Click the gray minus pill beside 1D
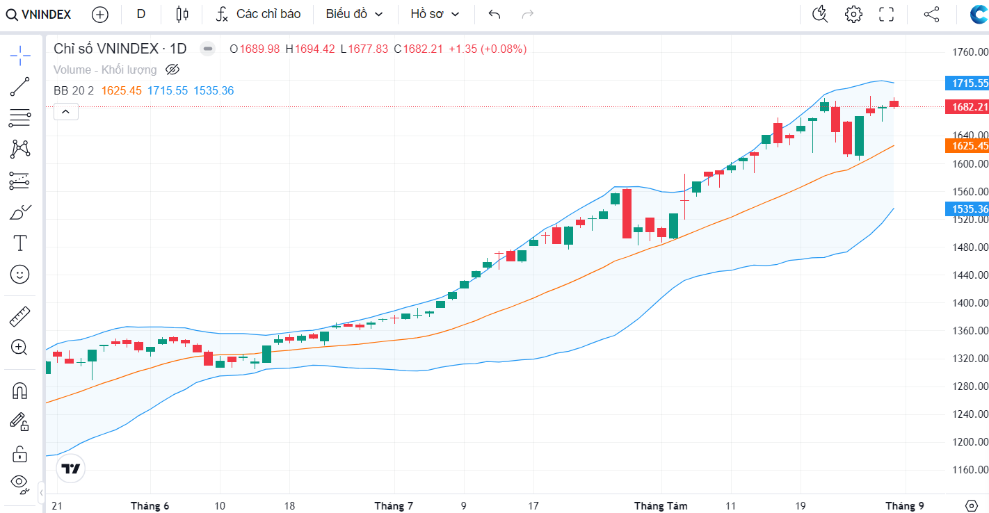Screen dimensions: 989x513 [207, 49]
